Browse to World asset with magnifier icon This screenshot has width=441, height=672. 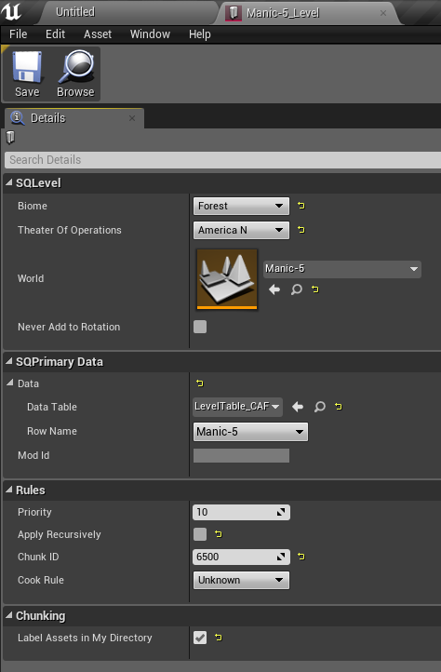coord(297,289)
